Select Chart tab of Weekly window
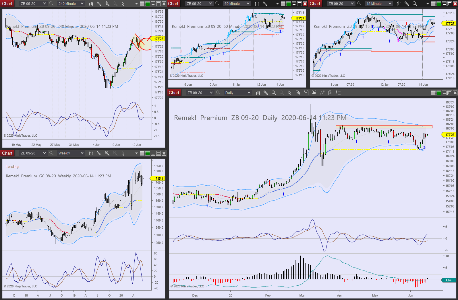 (7, 153)
